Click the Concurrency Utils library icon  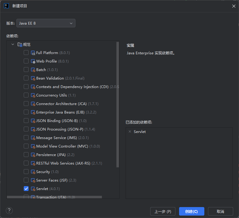pos(33,95)
